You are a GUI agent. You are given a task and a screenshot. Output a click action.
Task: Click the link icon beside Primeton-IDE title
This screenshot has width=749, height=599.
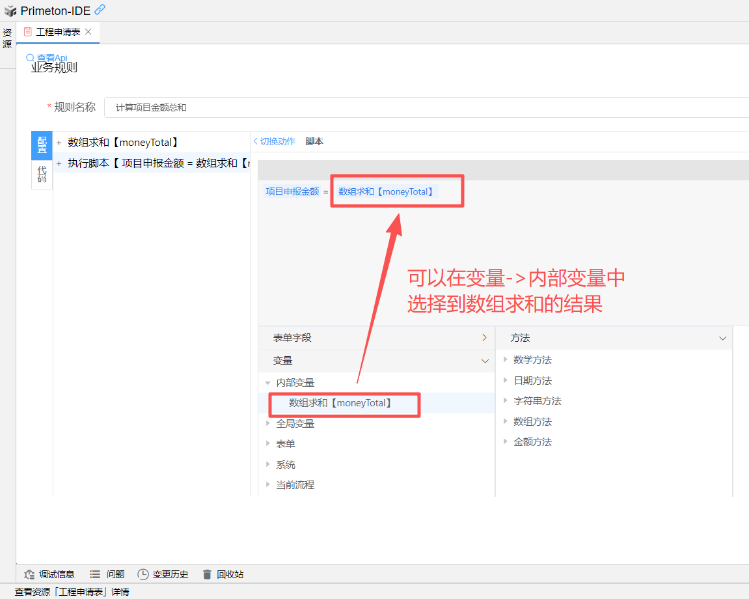click(100, 10)
